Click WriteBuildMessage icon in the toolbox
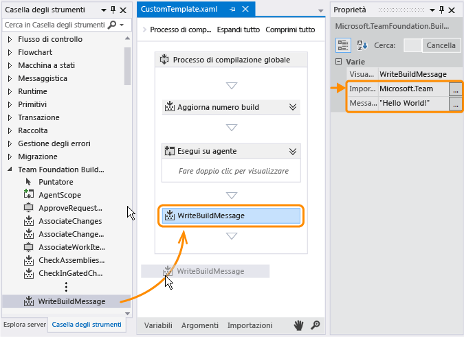Image resolution: width=464 pixels, height=337 pixels. click(x=28, y=301)
